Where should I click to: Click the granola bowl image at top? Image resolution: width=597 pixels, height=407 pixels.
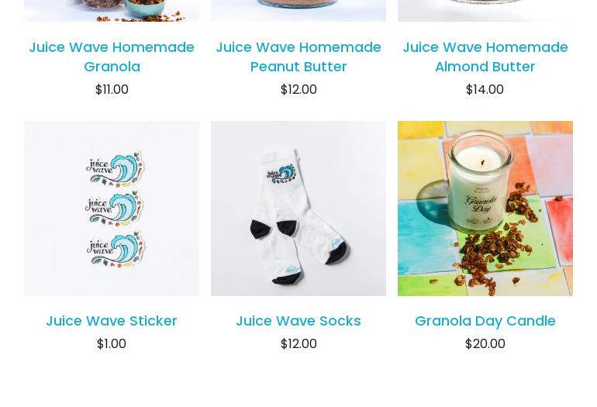tap(112, 11)
